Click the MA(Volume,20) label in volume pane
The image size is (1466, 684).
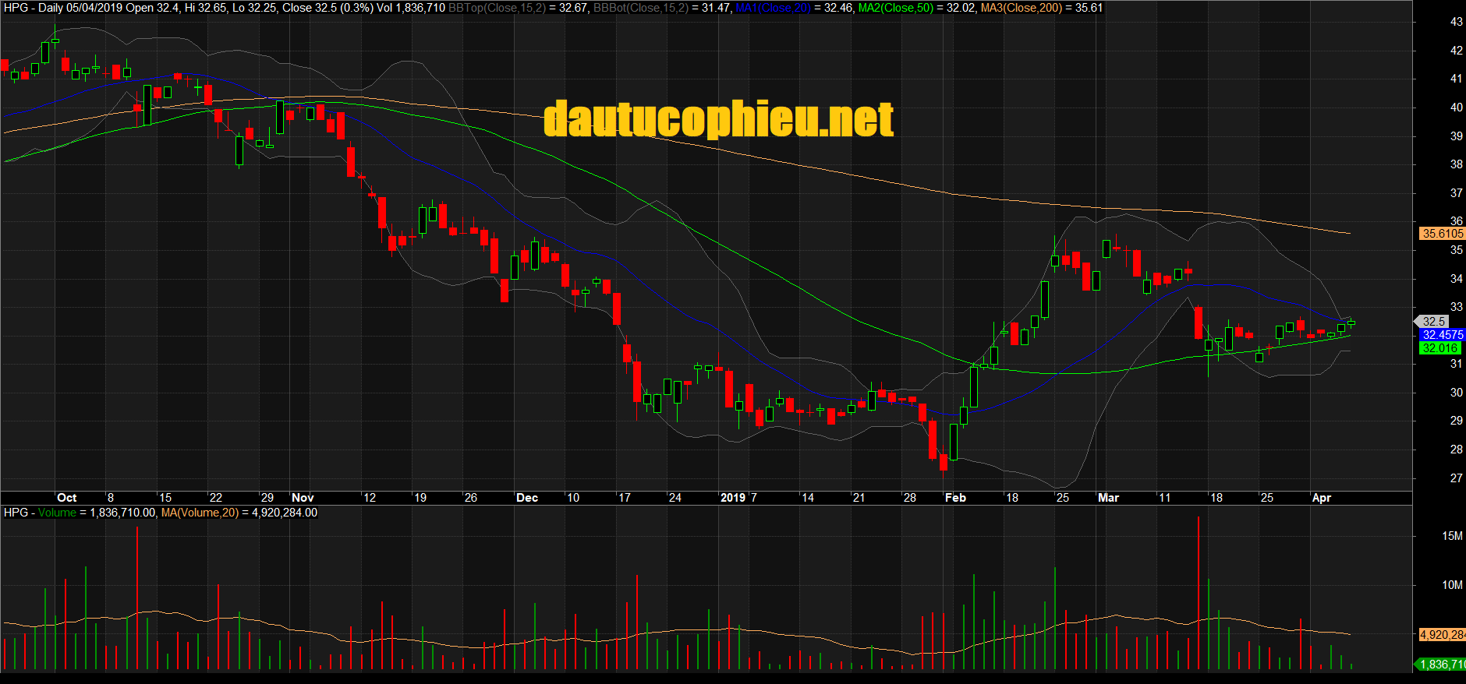[x=200, y=513]
